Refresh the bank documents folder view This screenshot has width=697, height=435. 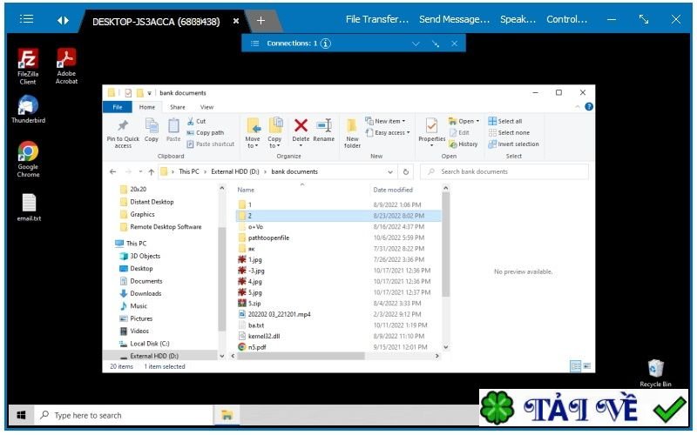tap(406, 171)
